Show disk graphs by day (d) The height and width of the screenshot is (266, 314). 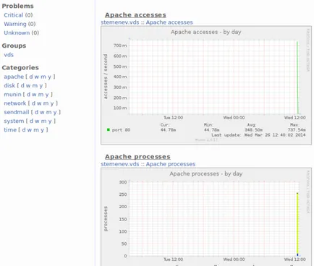(22, 86)
